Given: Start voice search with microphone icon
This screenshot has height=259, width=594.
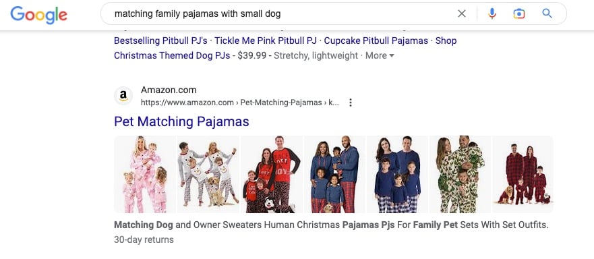Looking at the screenshot, I should [x=492, y=14].
